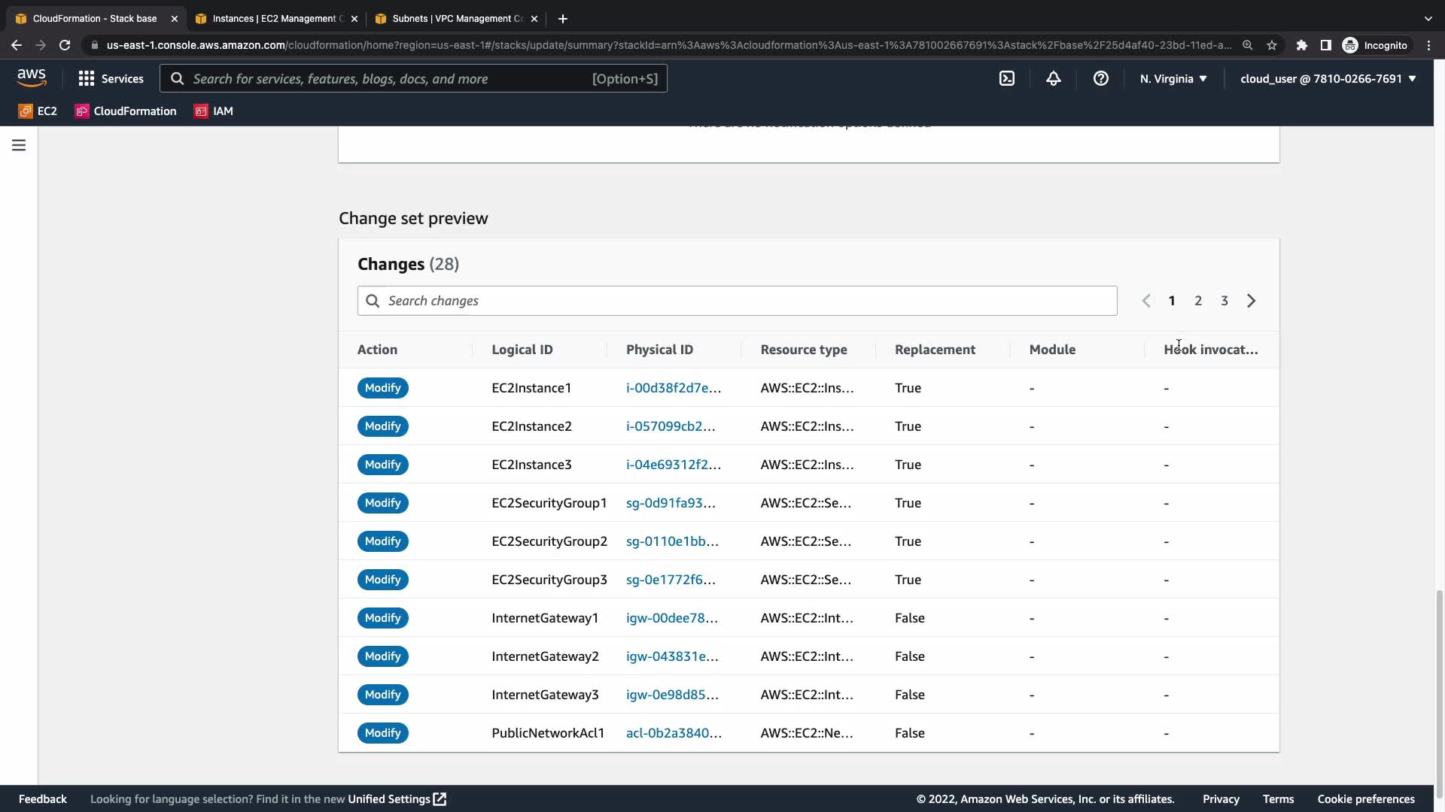
Task: Click the browser reload button
Action: 65,45
